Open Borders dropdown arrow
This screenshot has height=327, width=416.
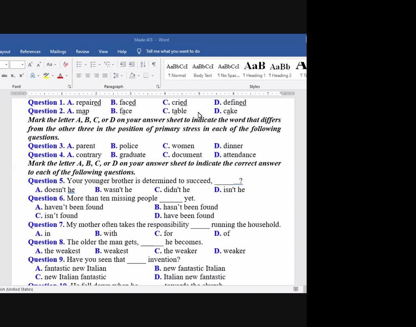(x=153, y=76)
